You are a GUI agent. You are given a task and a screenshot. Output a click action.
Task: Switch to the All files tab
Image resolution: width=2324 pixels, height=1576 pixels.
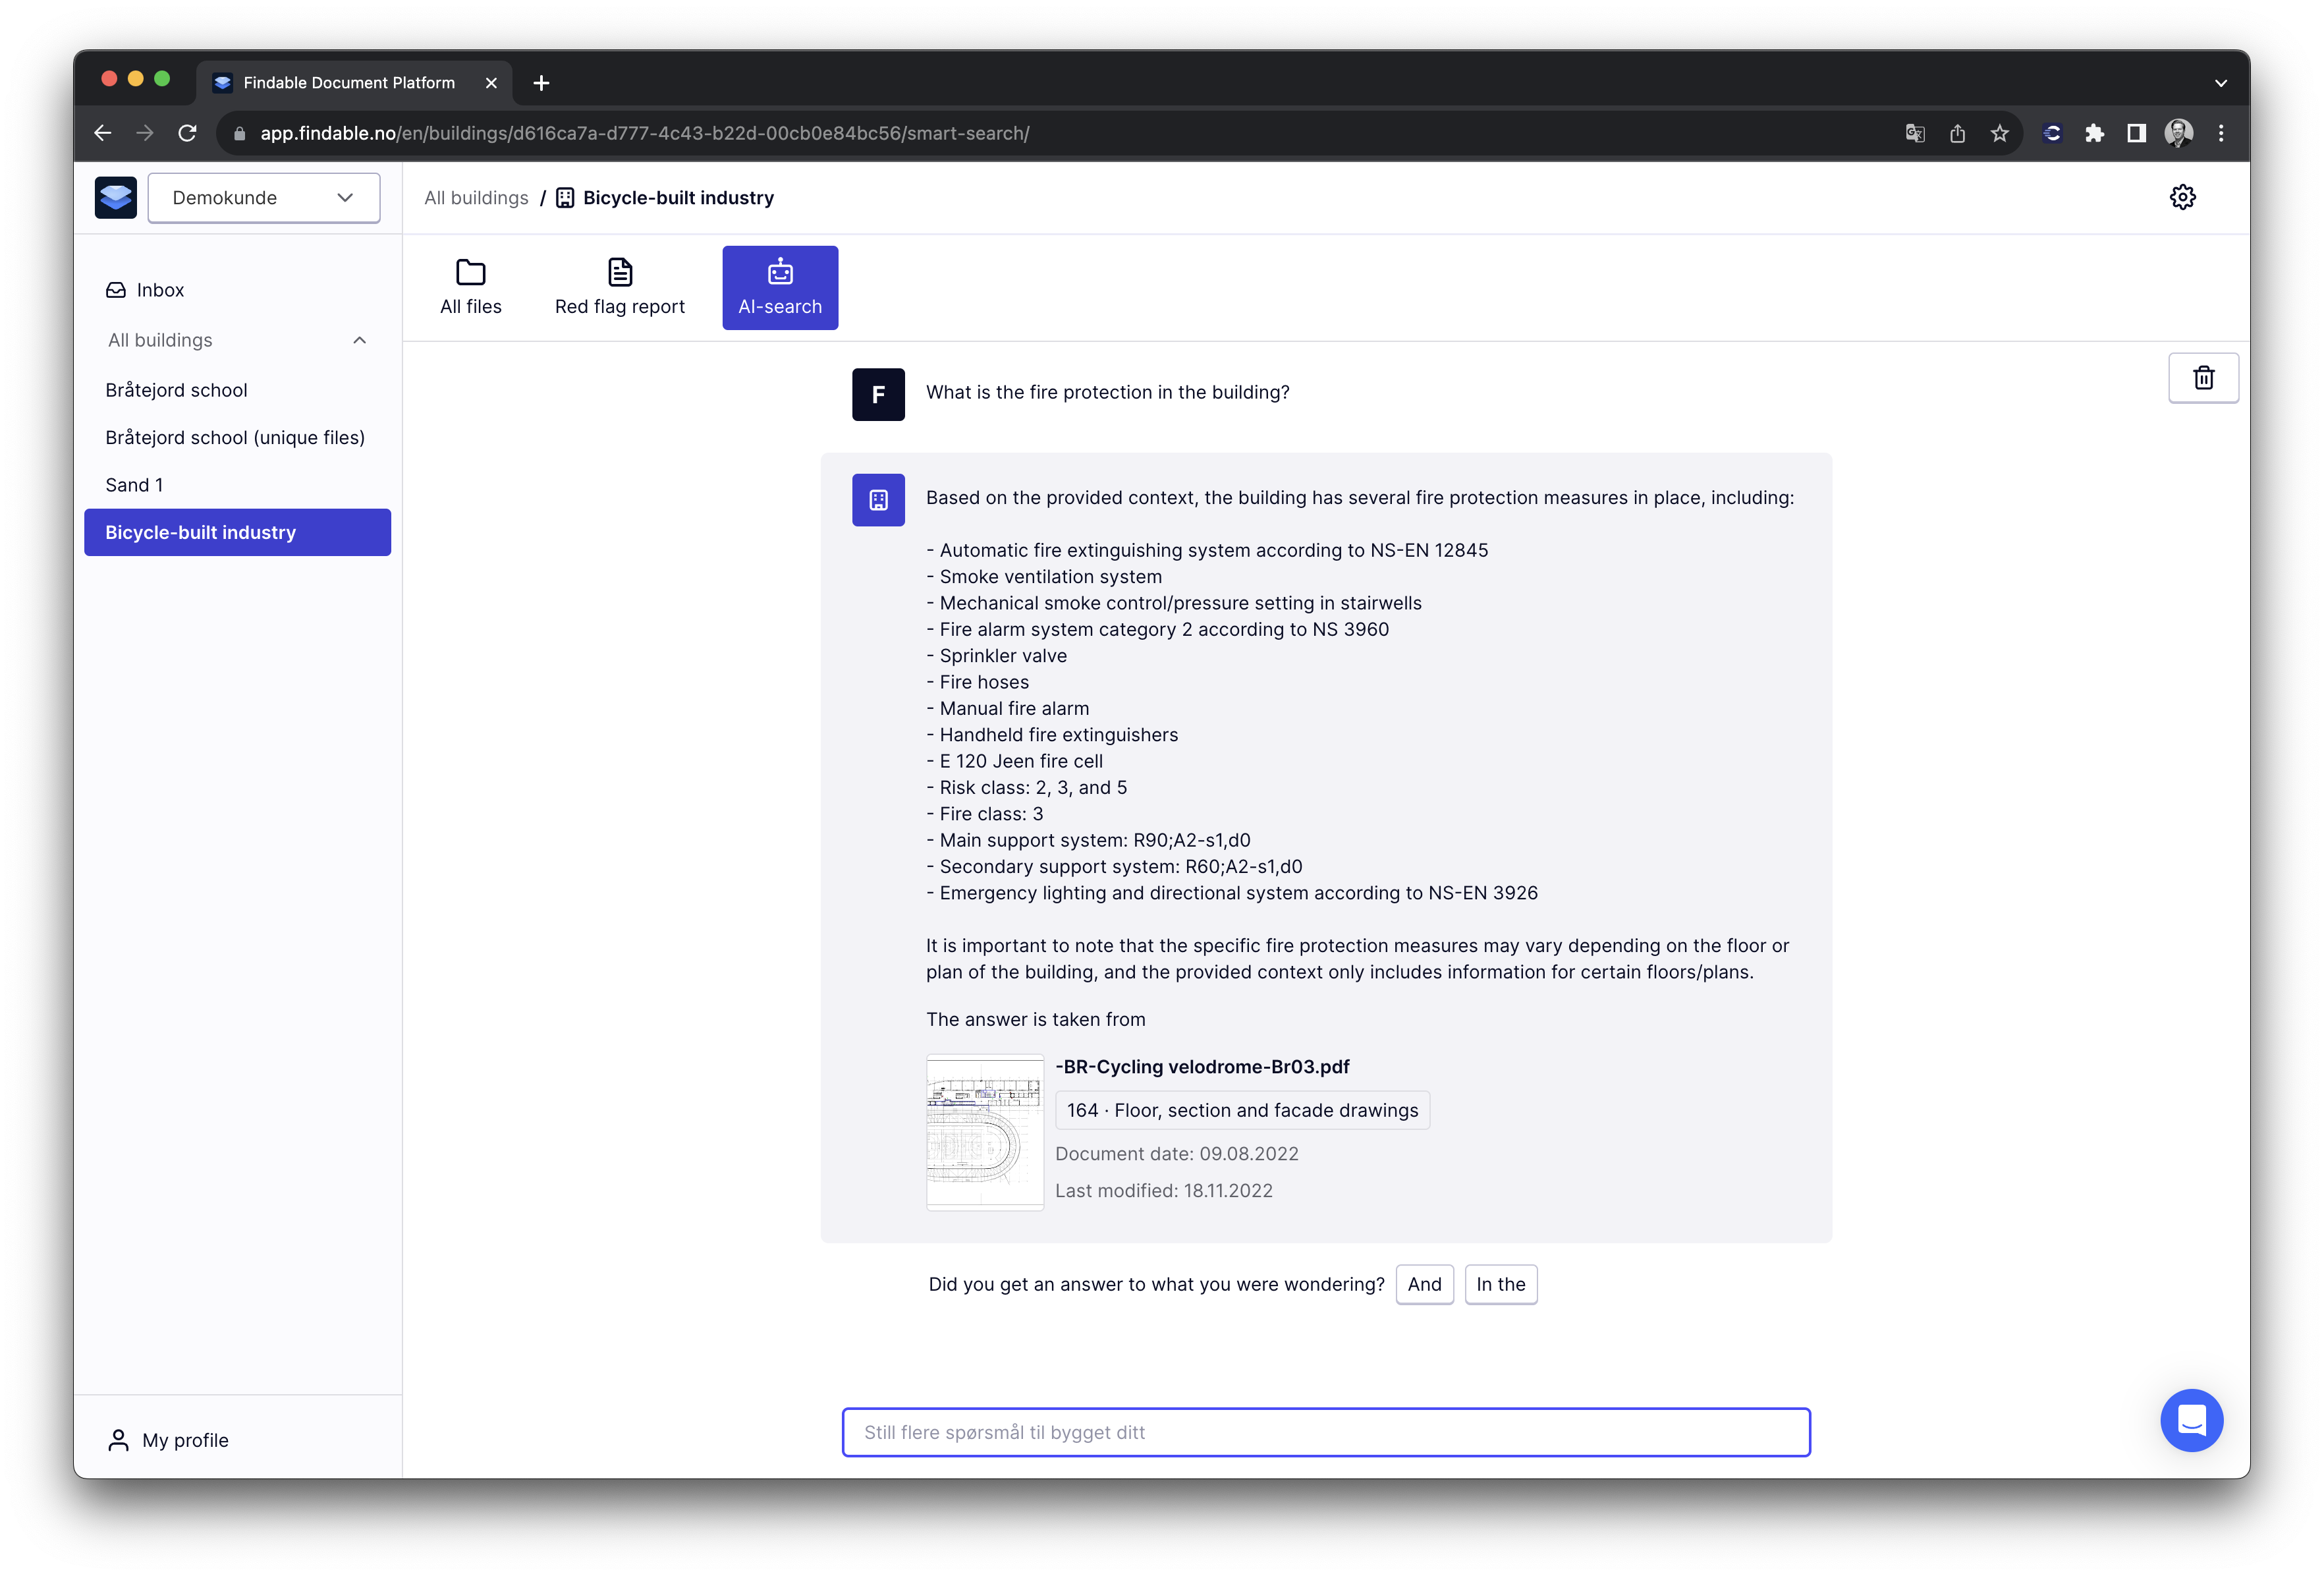[470, 287]
